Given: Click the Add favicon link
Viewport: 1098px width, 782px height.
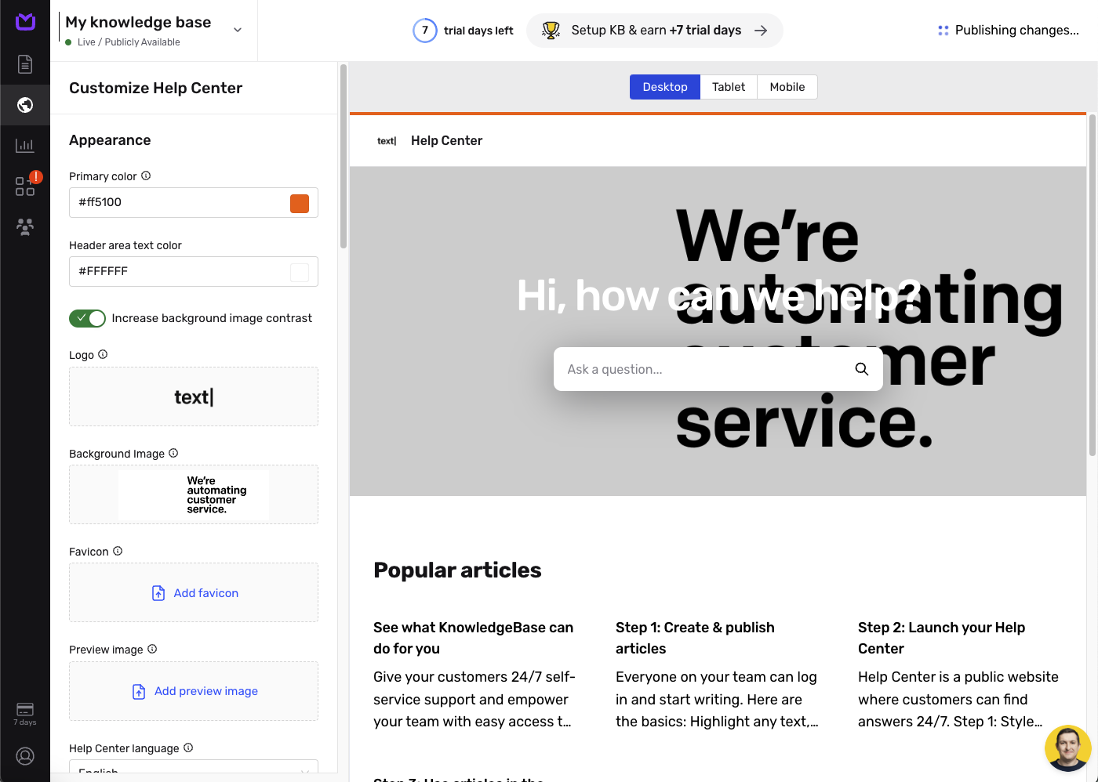Looking at the screenshot, I should pyautogui.click(x=194, y=593).
